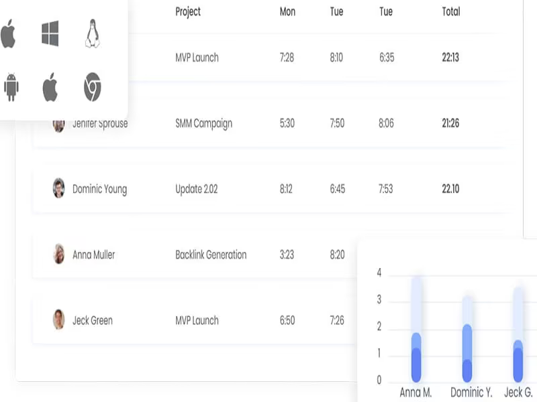Select the Chrome browser icon

(93, 87)
